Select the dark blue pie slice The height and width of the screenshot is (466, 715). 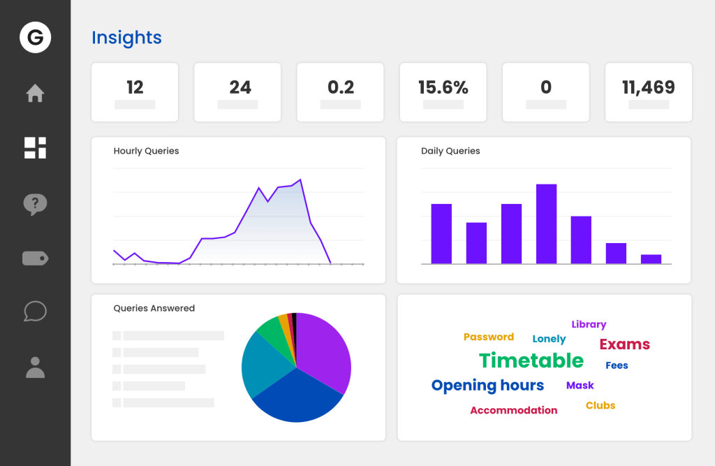[x=297, y=398]
